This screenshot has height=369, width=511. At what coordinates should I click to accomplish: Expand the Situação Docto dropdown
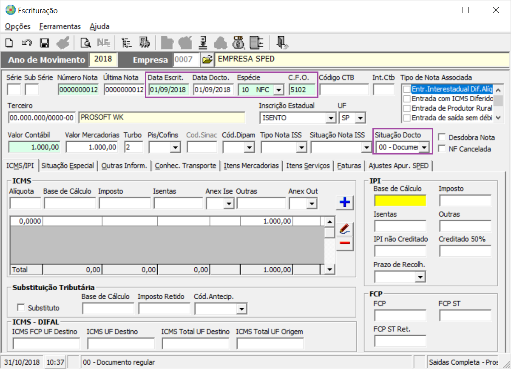[424, 148]
